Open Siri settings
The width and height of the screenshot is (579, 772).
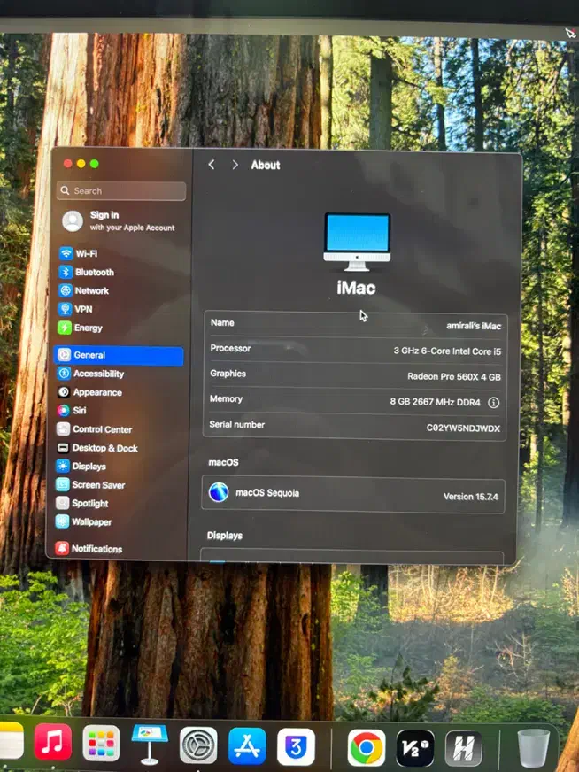coord(72,411)
